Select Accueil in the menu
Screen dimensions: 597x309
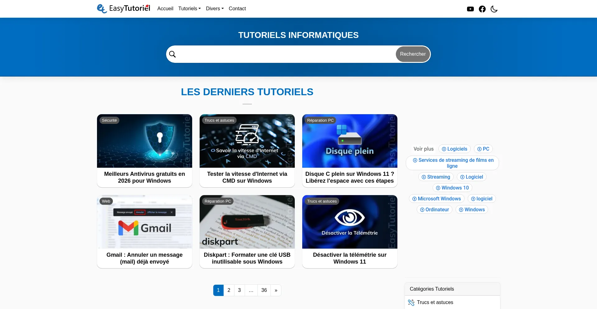pos(165,8)
